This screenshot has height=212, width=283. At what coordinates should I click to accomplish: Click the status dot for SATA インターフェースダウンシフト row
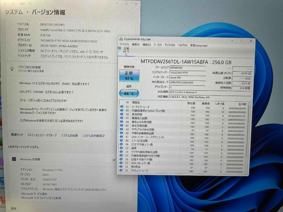tap(122, 137)
